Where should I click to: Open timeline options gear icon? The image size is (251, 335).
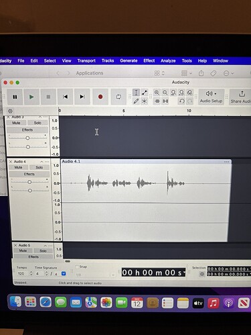(10, 111)
